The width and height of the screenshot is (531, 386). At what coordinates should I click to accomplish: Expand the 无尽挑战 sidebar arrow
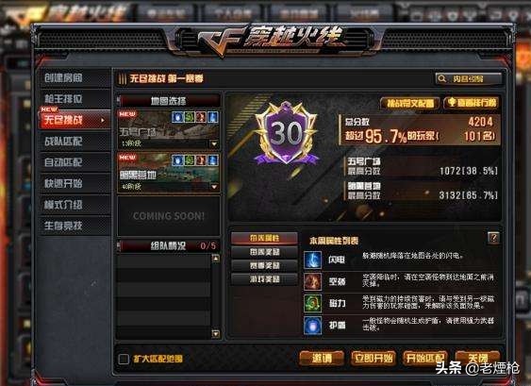(x=103, y=120)
